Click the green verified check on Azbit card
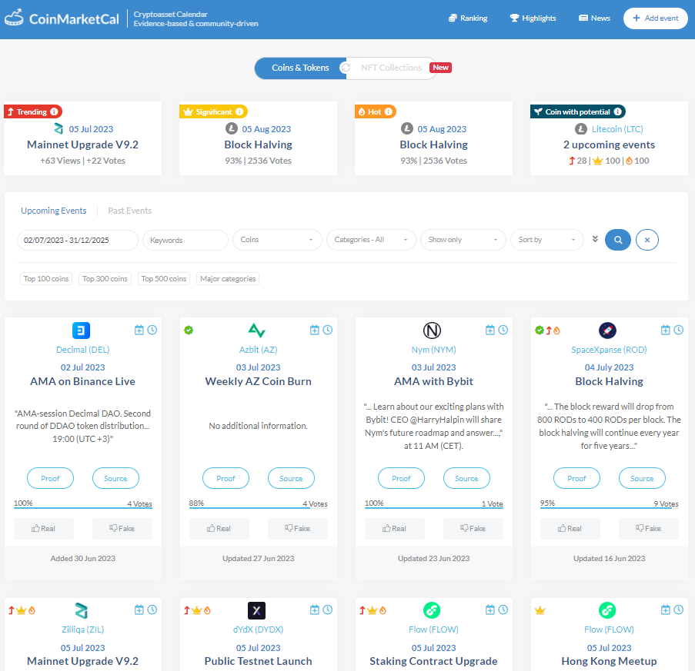This screenshot has height=671, width=695. click(x=189, y=330)
